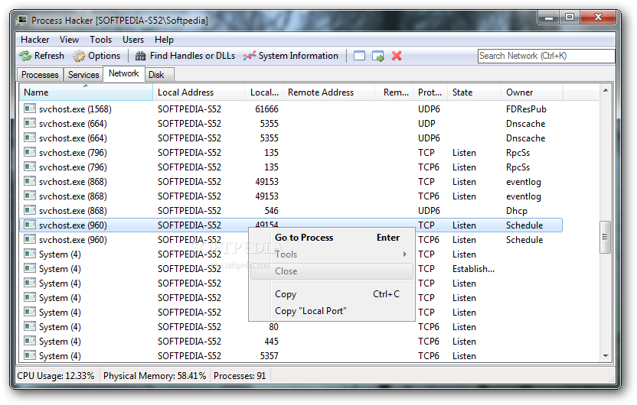Sort by the Name column header
The height and width of the screenshot is (405, 637).
tap(86, 92)
